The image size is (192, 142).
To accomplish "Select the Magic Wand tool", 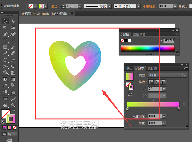I will coord(5,28).
